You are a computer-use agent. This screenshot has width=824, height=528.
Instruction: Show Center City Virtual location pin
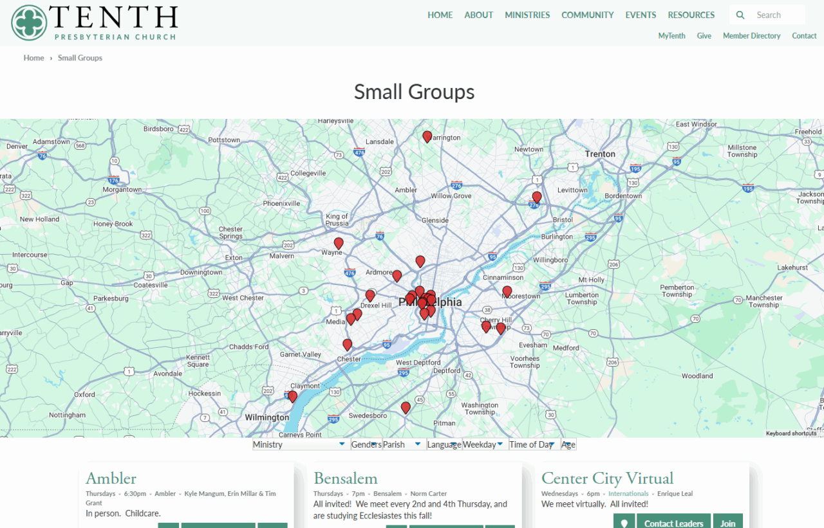tap(624, 523)
